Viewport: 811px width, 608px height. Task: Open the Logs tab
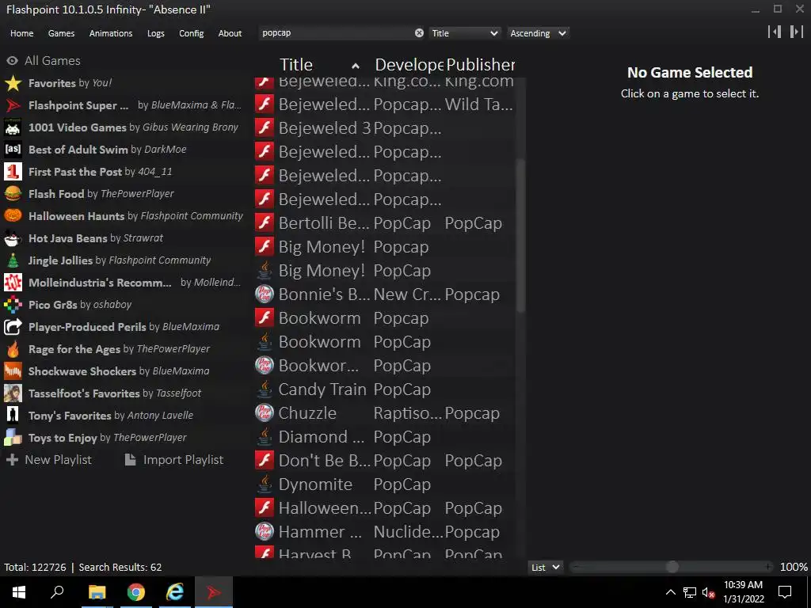point(156,33)
